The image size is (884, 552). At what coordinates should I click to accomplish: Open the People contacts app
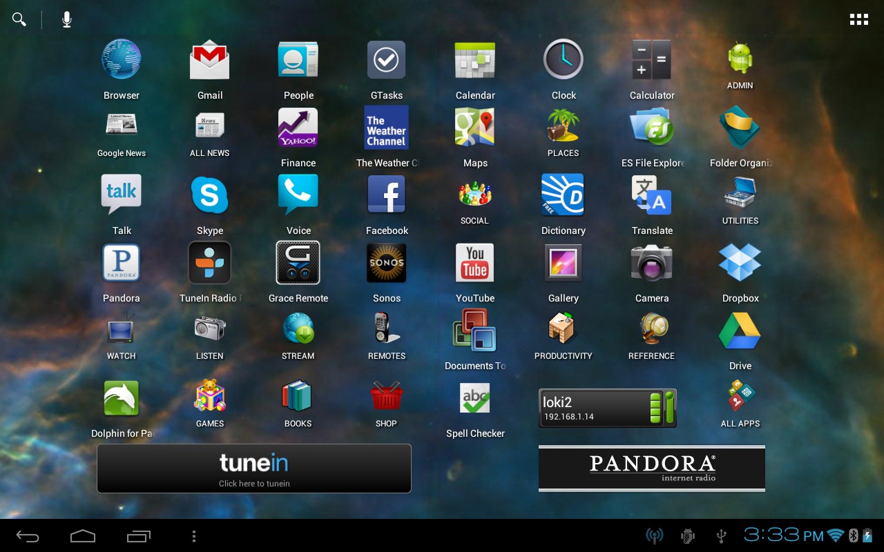(298, 59)
